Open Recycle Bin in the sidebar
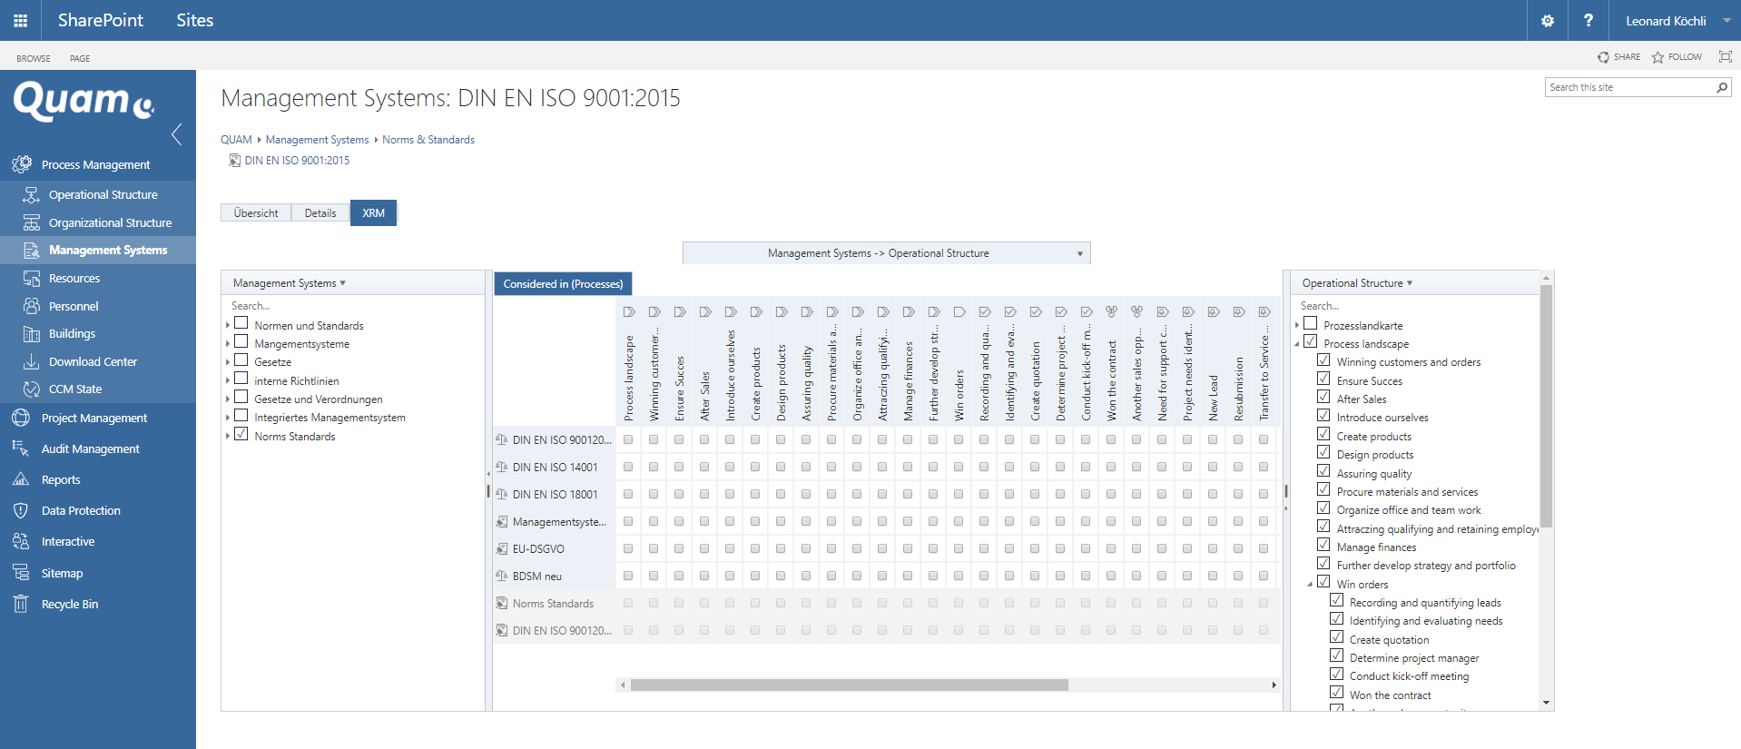 [69, 604]
